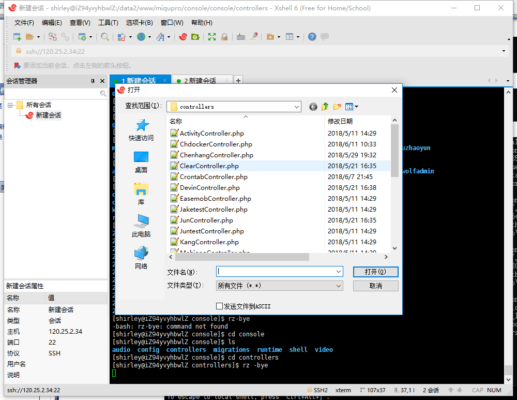Select This PC (此电脑) in places bar
The image size is (517, 400).
(141, 226)
